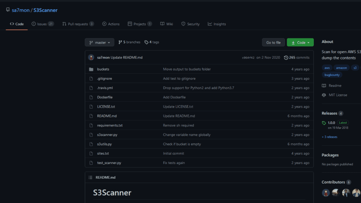The height and width of the screenshot is (203, 361).
Task: Click the first contributor avatar
Action: [326, 193]
